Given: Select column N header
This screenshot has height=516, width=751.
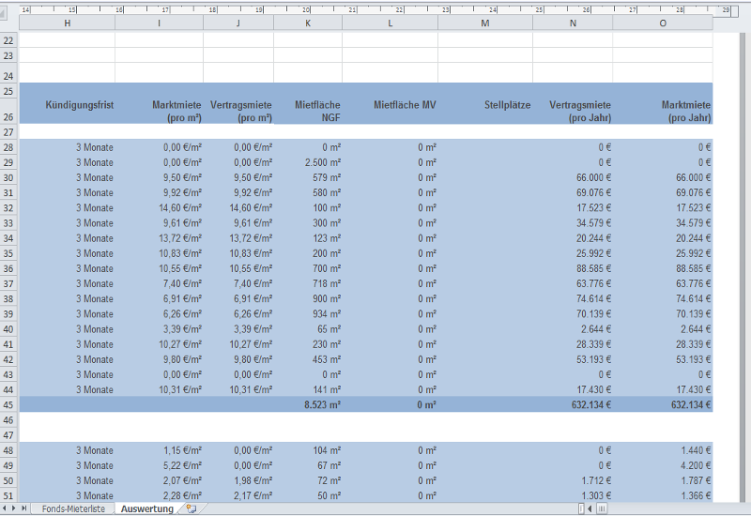Looking at the screenshot, I should click(x=573, y=23).
